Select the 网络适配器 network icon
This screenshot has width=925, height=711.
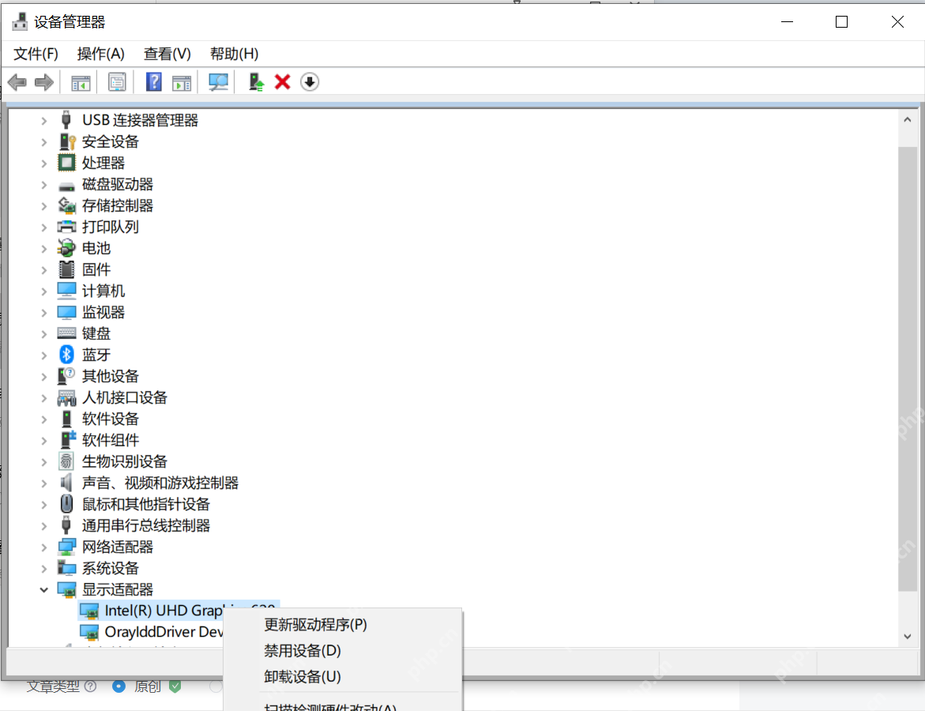click(x=66, y=547)
